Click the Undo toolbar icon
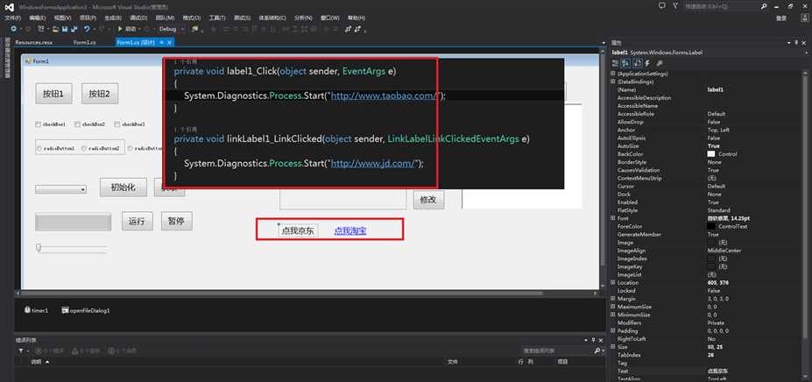This screenshot has width=812, height=382. tap(87, 29)
